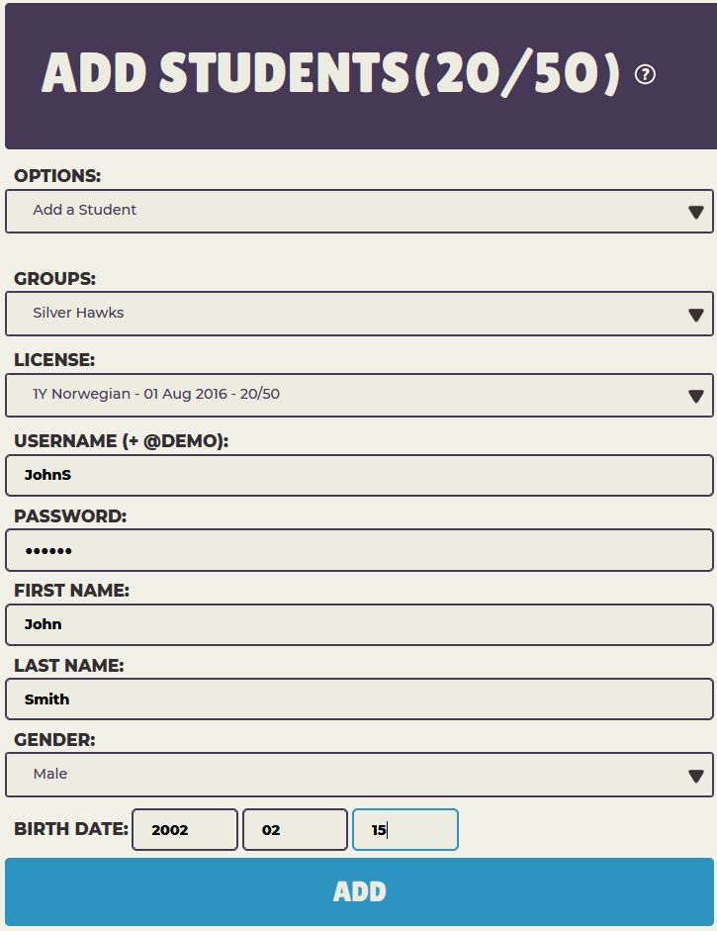Viewport: 717px width, 931px height.
Task: Click the Birth Date label
Action: click(71, 829)
